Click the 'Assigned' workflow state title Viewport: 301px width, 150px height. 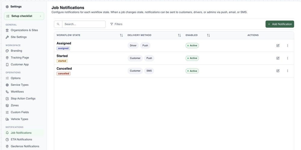(64, 43)
